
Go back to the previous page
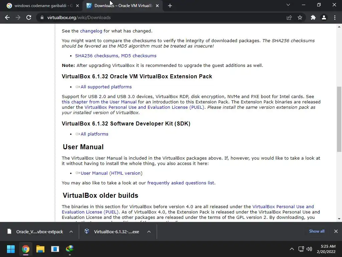[x=7, y=17]
